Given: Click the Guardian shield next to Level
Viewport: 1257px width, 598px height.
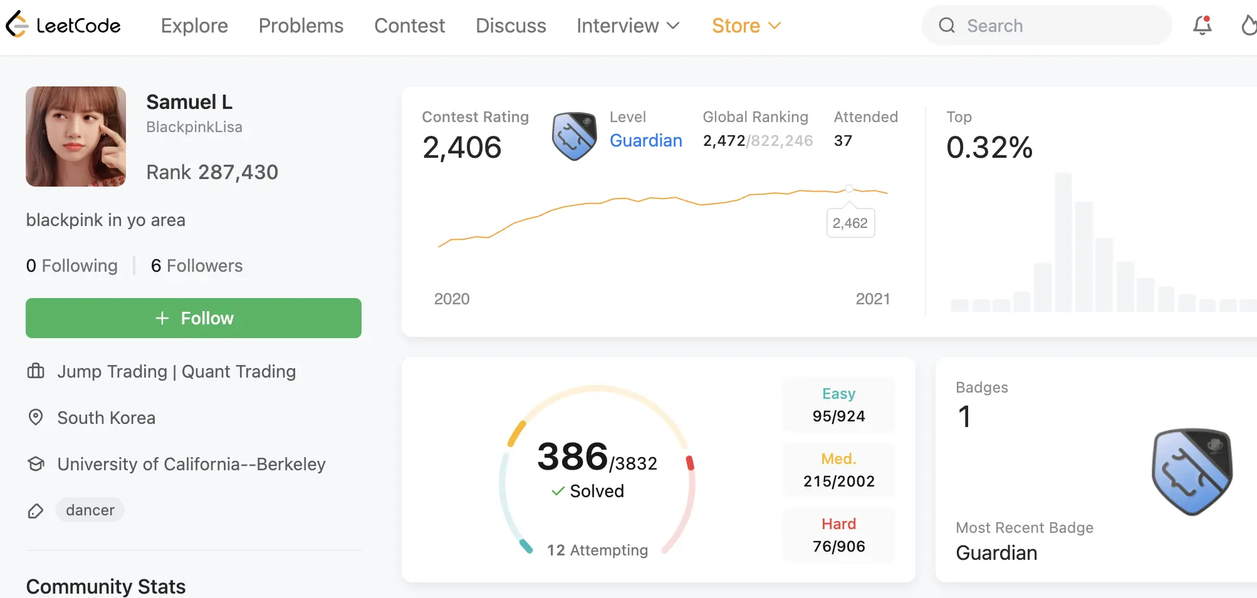Looking at the screenshot, I should tap(574, 136).
